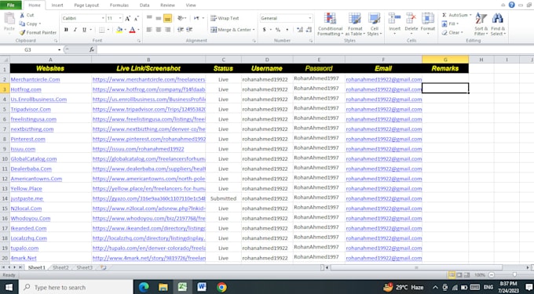Apply the red Font Color A
The width and height of the screenshot is (534, 294).
point(133,30)
